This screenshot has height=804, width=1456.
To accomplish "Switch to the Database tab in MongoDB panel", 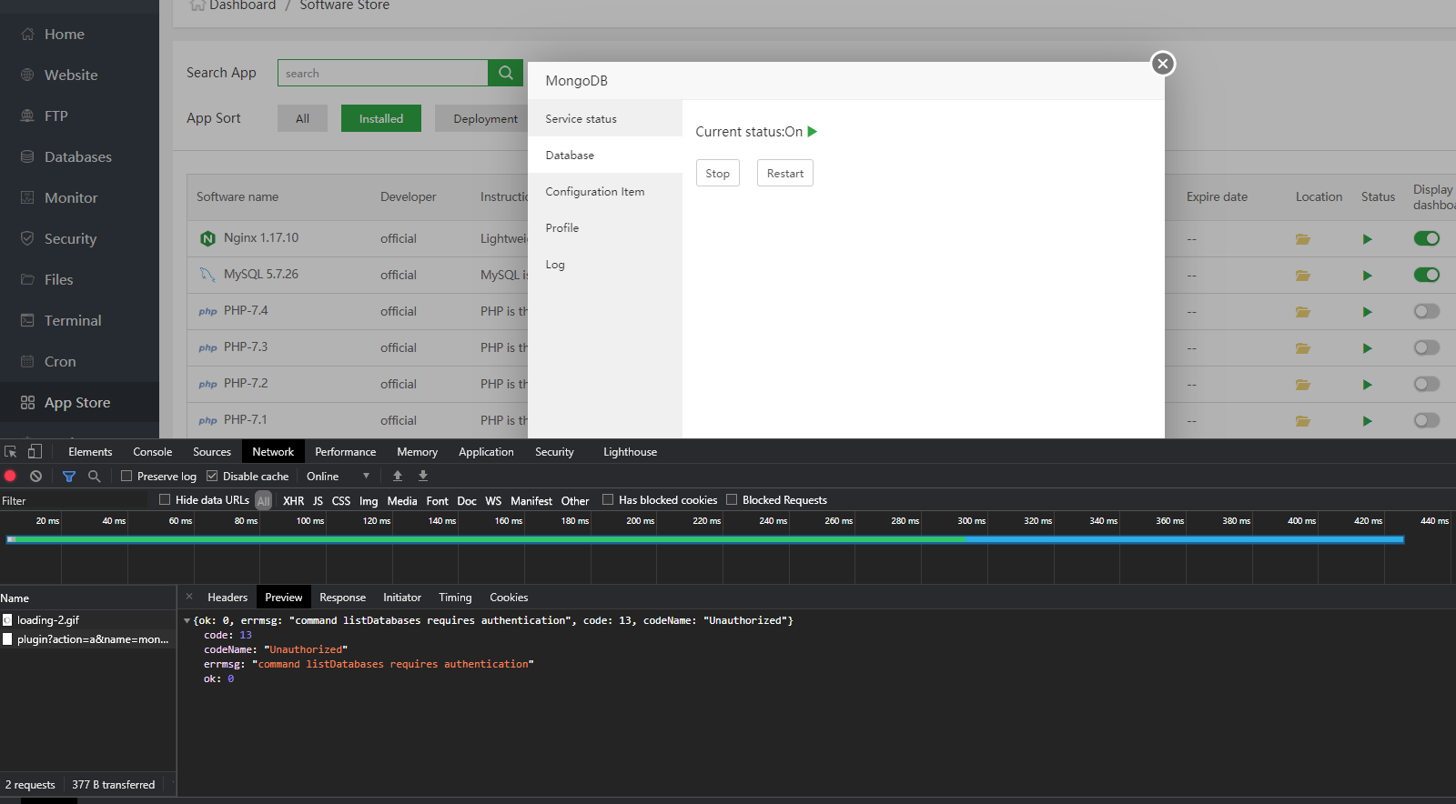I will 570,156.
